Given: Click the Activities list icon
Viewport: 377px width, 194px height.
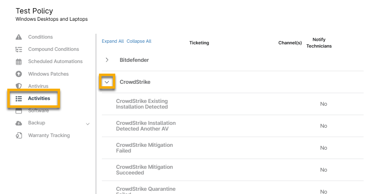Looking at the screenshot, I should (19, 98).
